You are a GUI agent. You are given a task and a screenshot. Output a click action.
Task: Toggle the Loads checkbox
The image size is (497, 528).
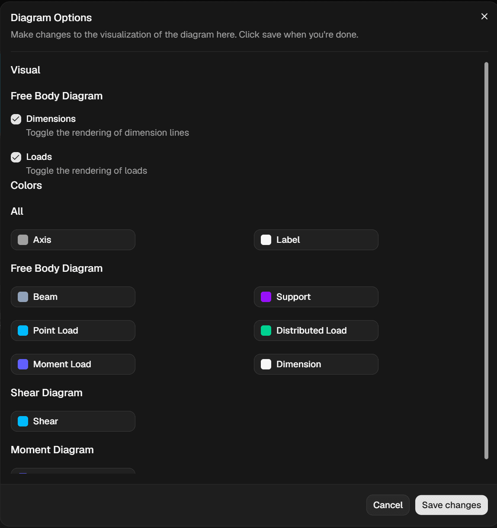pos(16,157)
